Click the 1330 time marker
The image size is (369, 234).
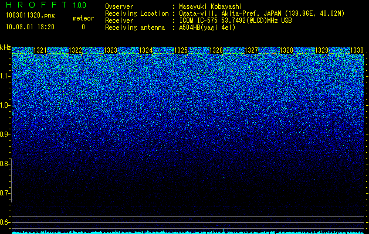coord(357,50)
